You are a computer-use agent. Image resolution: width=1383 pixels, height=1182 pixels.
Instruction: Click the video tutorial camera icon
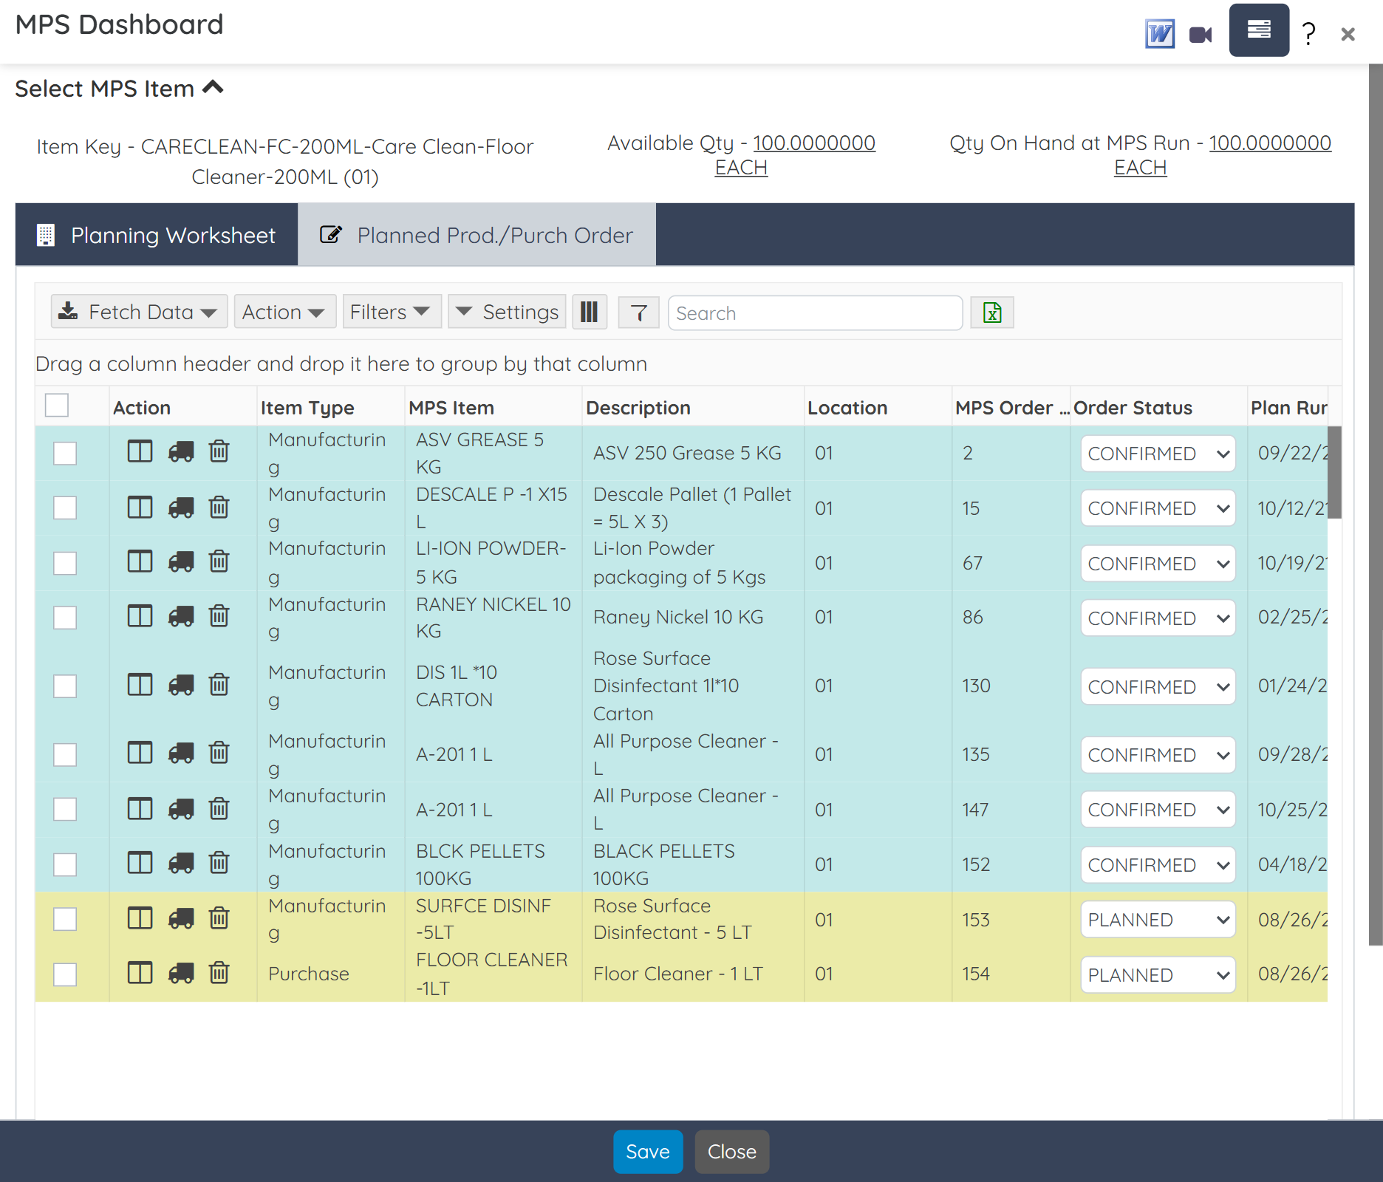pos(1199,33)
